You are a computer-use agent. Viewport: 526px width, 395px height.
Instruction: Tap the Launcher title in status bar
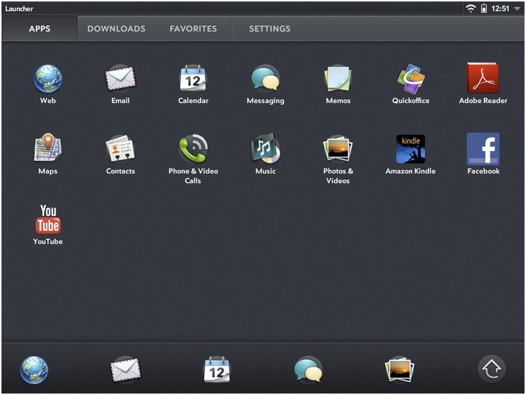(x=19, y=9)
